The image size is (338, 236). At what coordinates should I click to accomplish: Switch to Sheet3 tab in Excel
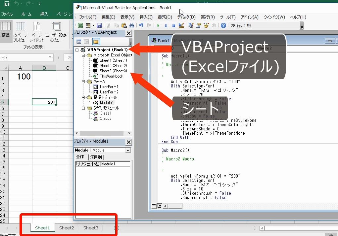(91, 228)
